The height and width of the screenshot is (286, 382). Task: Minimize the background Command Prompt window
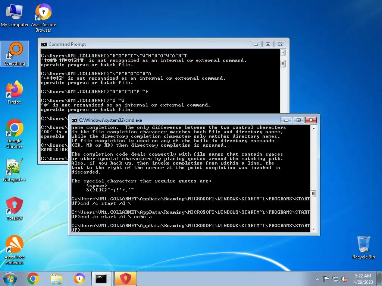click(x=256, y=44)
